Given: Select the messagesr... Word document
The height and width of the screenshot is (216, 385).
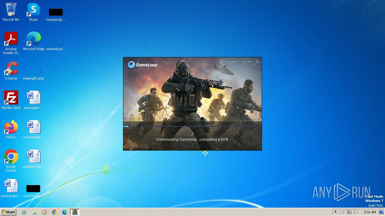Looking at the screenshot, I should tap(33, 100).
